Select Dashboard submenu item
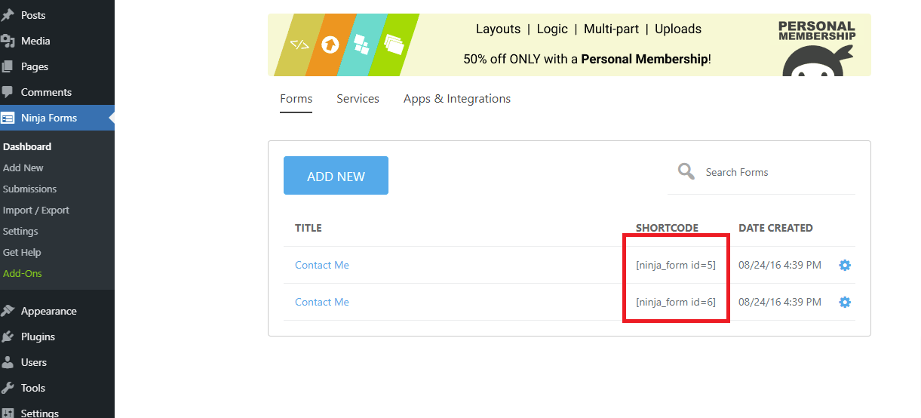921x418 pixels. (27, 146)
